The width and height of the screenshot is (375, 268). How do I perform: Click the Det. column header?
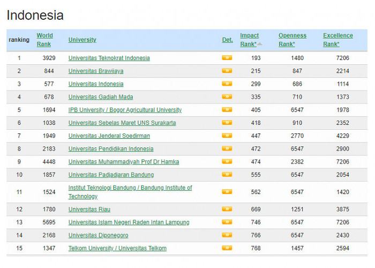click(x=228, y=40)
